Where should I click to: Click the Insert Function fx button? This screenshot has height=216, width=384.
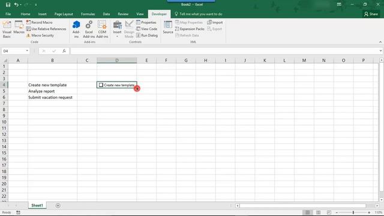64,50
